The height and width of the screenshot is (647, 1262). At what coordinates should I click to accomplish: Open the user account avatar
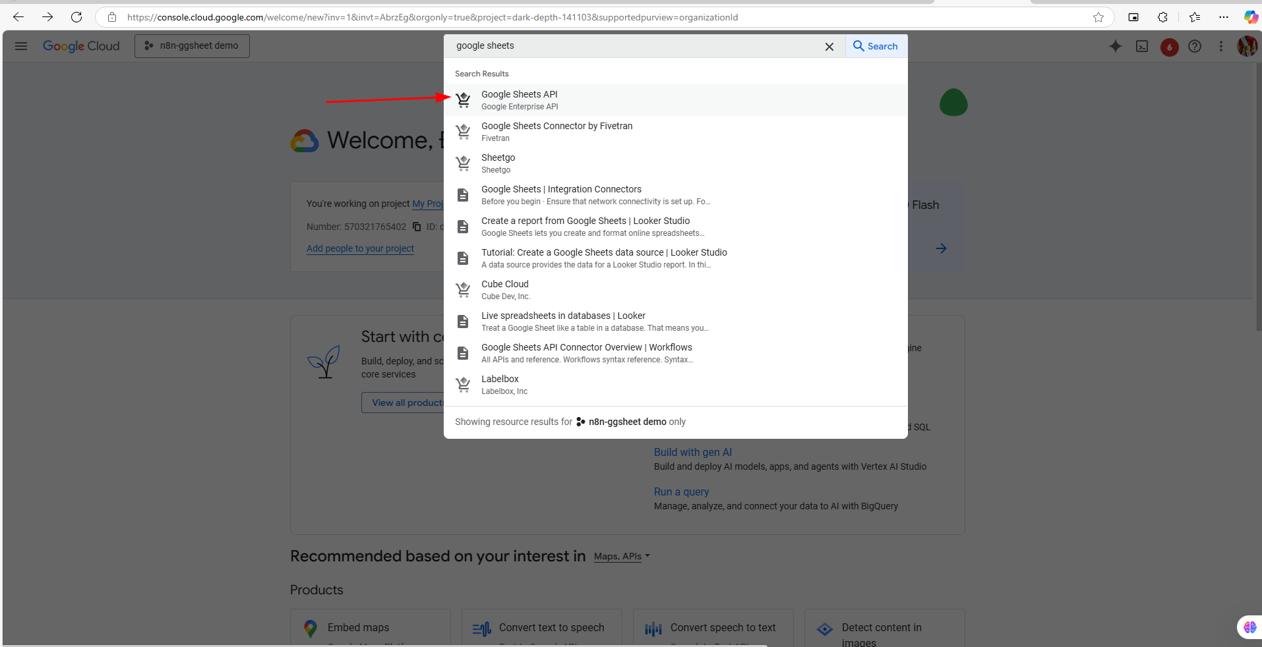1247,46
